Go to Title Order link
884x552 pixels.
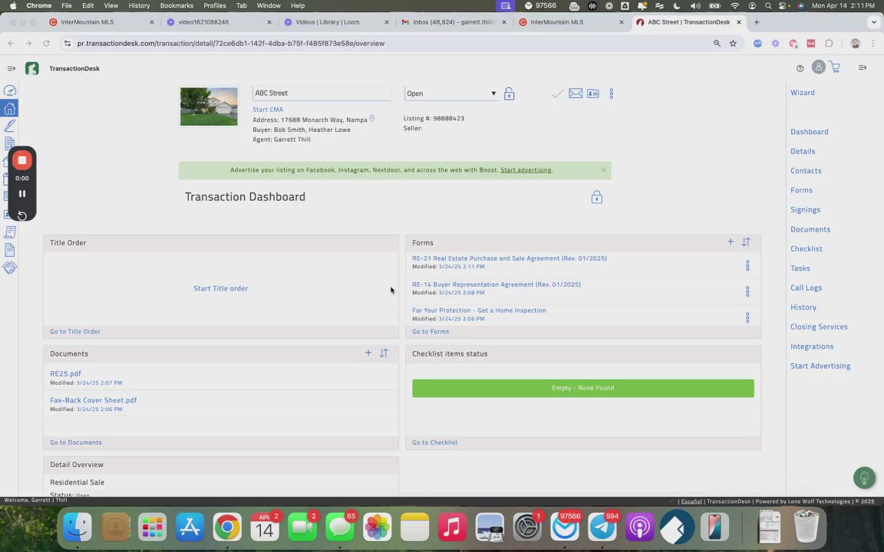[75, 332]
